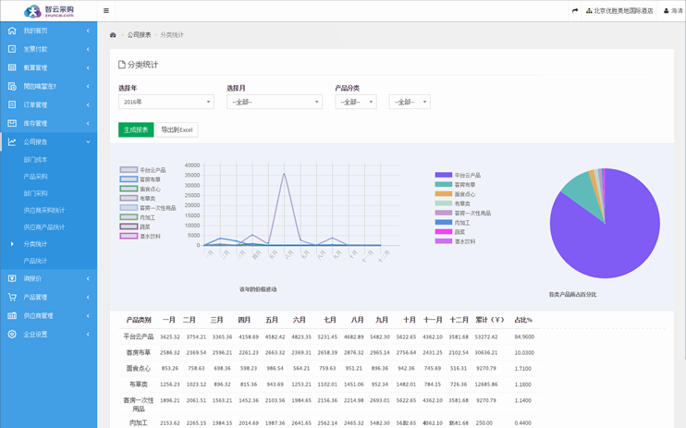Open the 选择年 dropdown showing 2016年
Image resolution: width=686 pixels, height=428 pixels.
click(165, 102)
